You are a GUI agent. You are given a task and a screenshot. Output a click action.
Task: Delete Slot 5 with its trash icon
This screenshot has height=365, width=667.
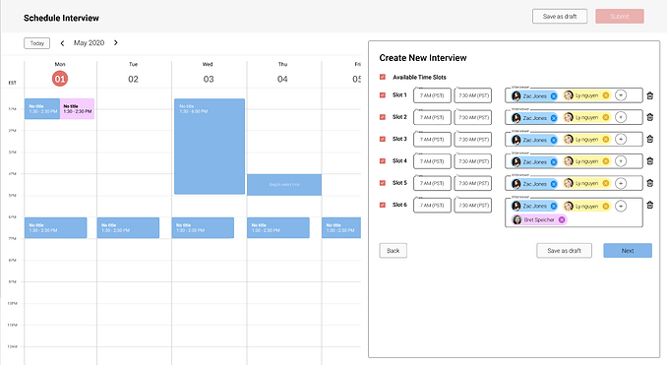(649, 183)
